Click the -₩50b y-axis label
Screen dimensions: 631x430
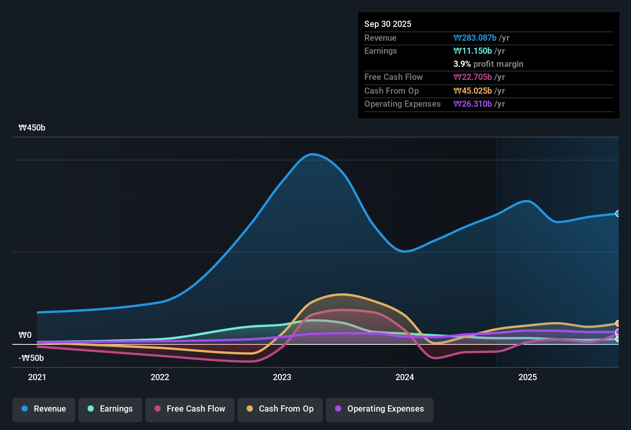click(x=31, y=358)
